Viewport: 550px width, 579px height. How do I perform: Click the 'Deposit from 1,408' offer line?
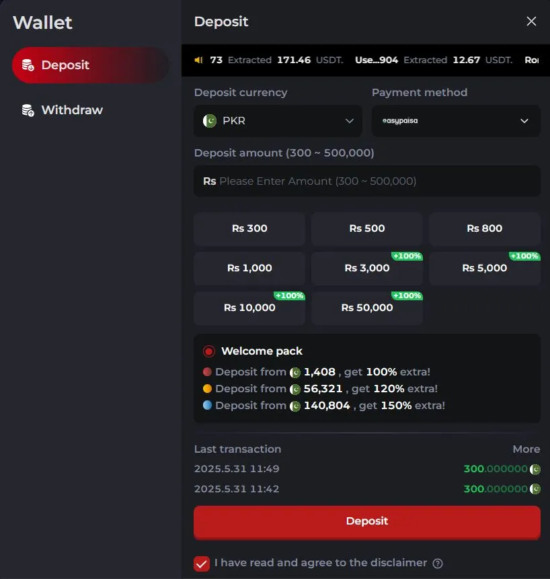pyautogui.click(x=317, y=372)
